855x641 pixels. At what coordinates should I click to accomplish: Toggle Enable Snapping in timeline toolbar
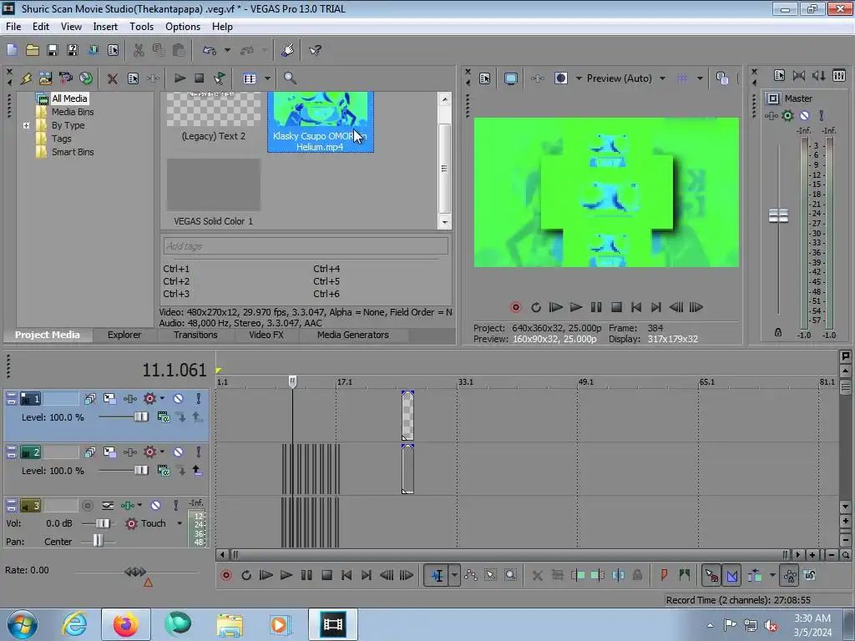pos(711,575)
